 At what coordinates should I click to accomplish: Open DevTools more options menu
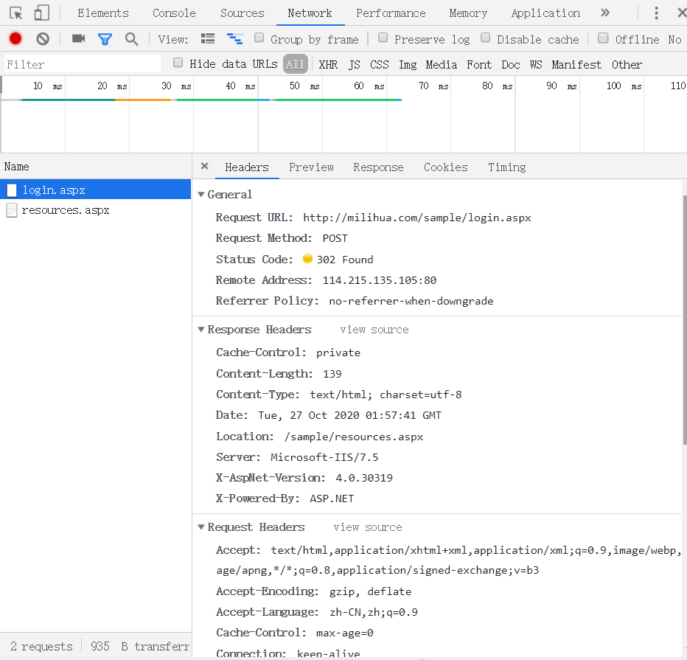tap(656, 13)
